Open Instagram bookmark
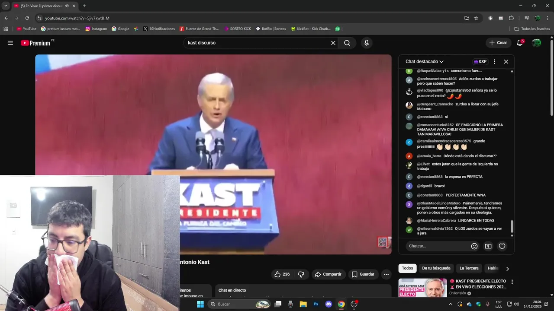Screen dimensions: 554x311 tap(96, 29)
